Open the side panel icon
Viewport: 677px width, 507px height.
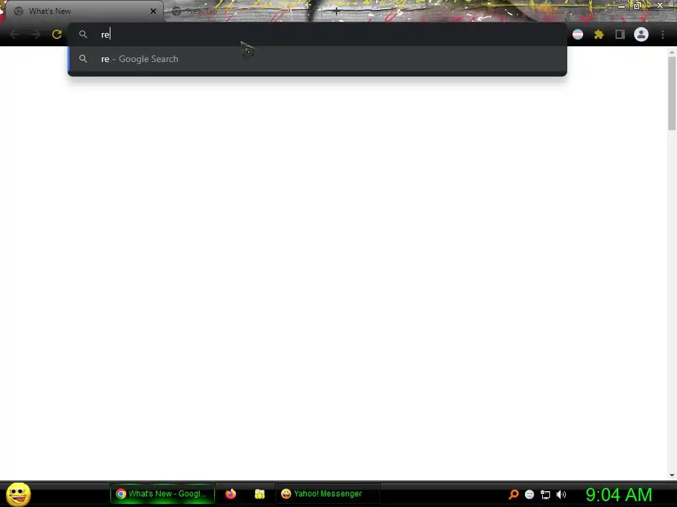[620, 34]
